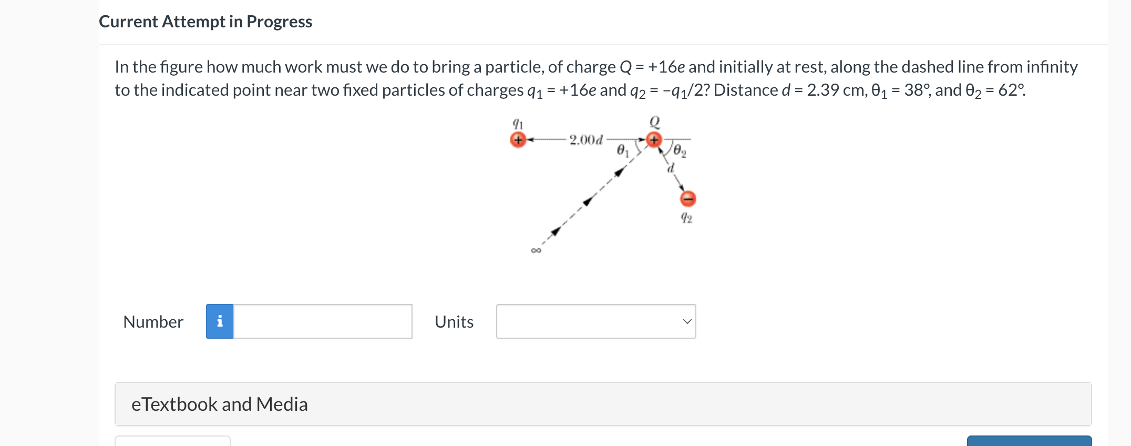Viewport: 1131px width, 446px height.
Task: Click the positive charge q1 in the figure
Action: 518,139
